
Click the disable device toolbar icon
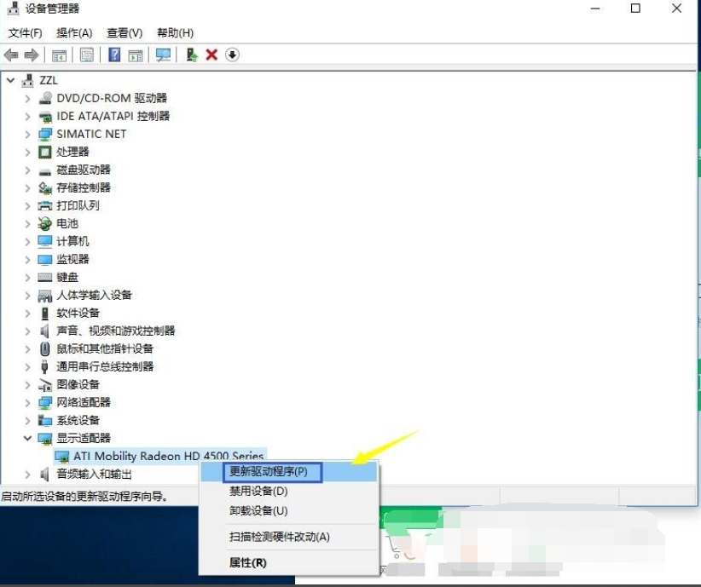pyautogui.click(x=231, y=55)
